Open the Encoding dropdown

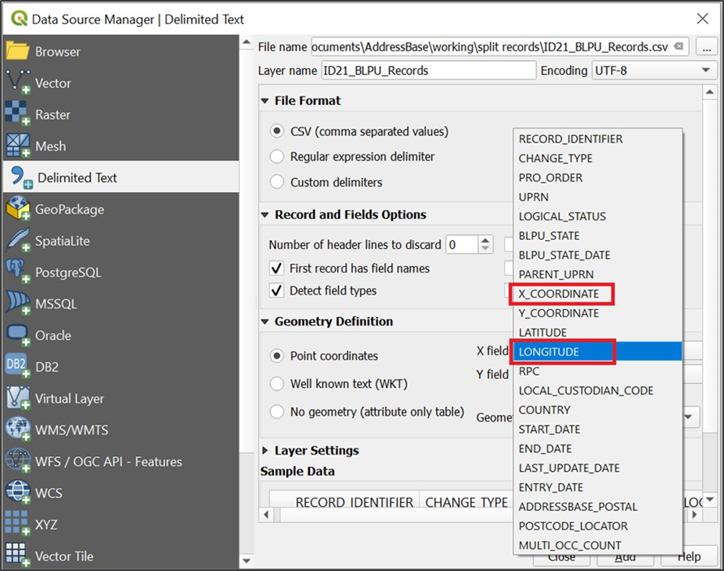tap(704, 71)
